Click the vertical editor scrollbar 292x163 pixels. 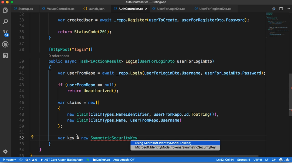pos(290,95)
